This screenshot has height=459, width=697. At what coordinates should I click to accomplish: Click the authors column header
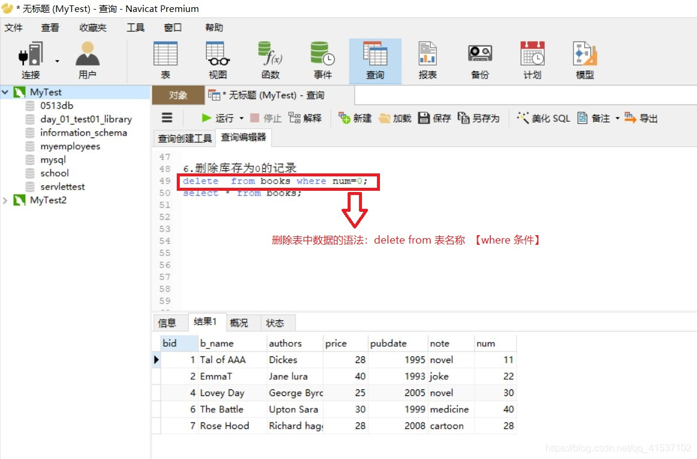point(295,343)
